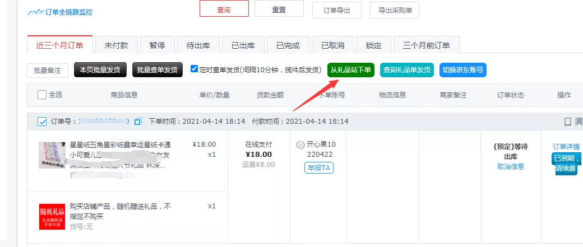Click 取消信息 link
The image size is (583, 247).
511,166
